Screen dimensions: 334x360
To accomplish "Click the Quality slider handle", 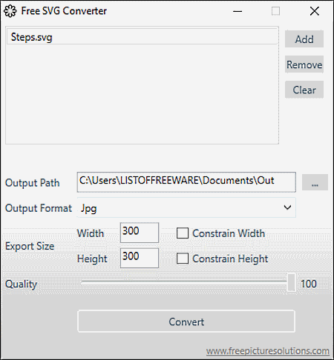I will pyautogui.click(x=291, y=283).
